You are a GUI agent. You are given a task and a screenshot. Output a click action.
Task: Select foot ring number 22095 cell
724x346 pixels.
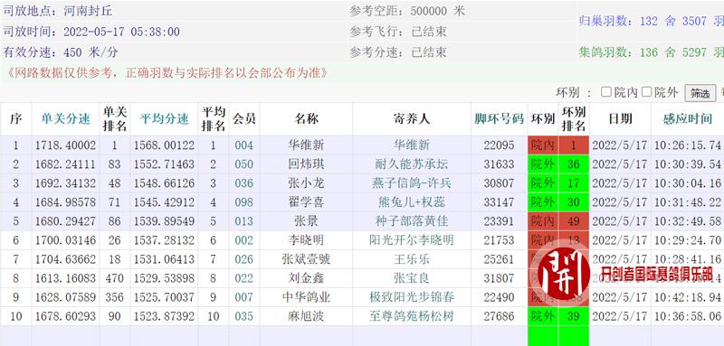(x=499, y=145)
